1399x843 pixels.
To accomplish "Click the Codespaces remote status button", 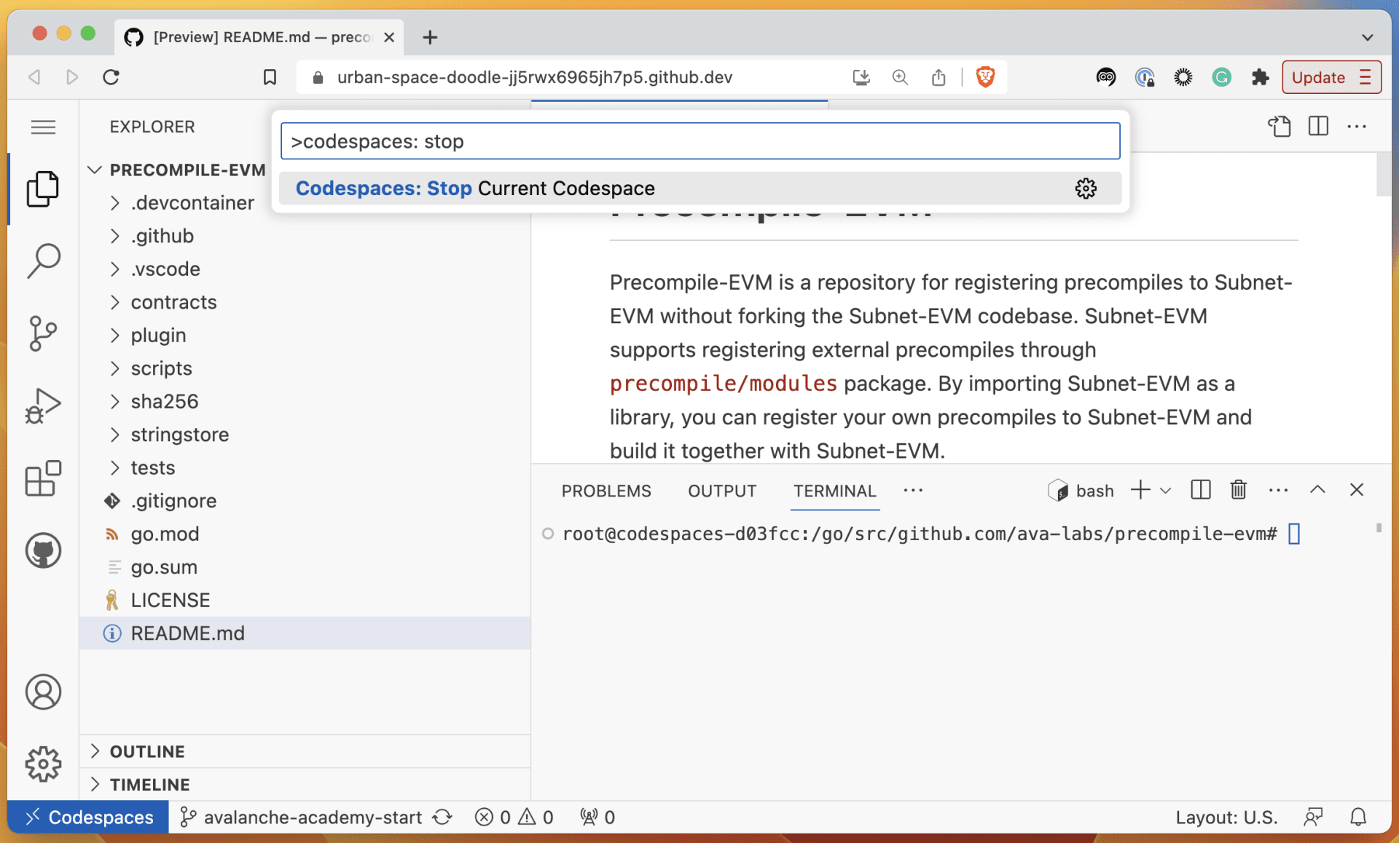I will 88,817.
